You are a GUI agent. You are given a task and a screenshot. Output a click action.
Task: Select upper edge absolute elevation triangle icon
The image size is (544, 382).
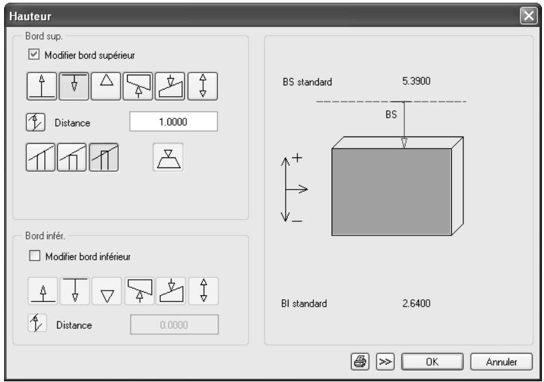pyautogui.click(x=106, y=86)
